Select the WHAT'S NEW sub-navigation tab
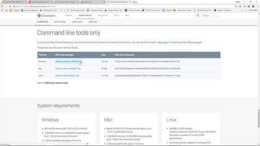 pos(60,22)
